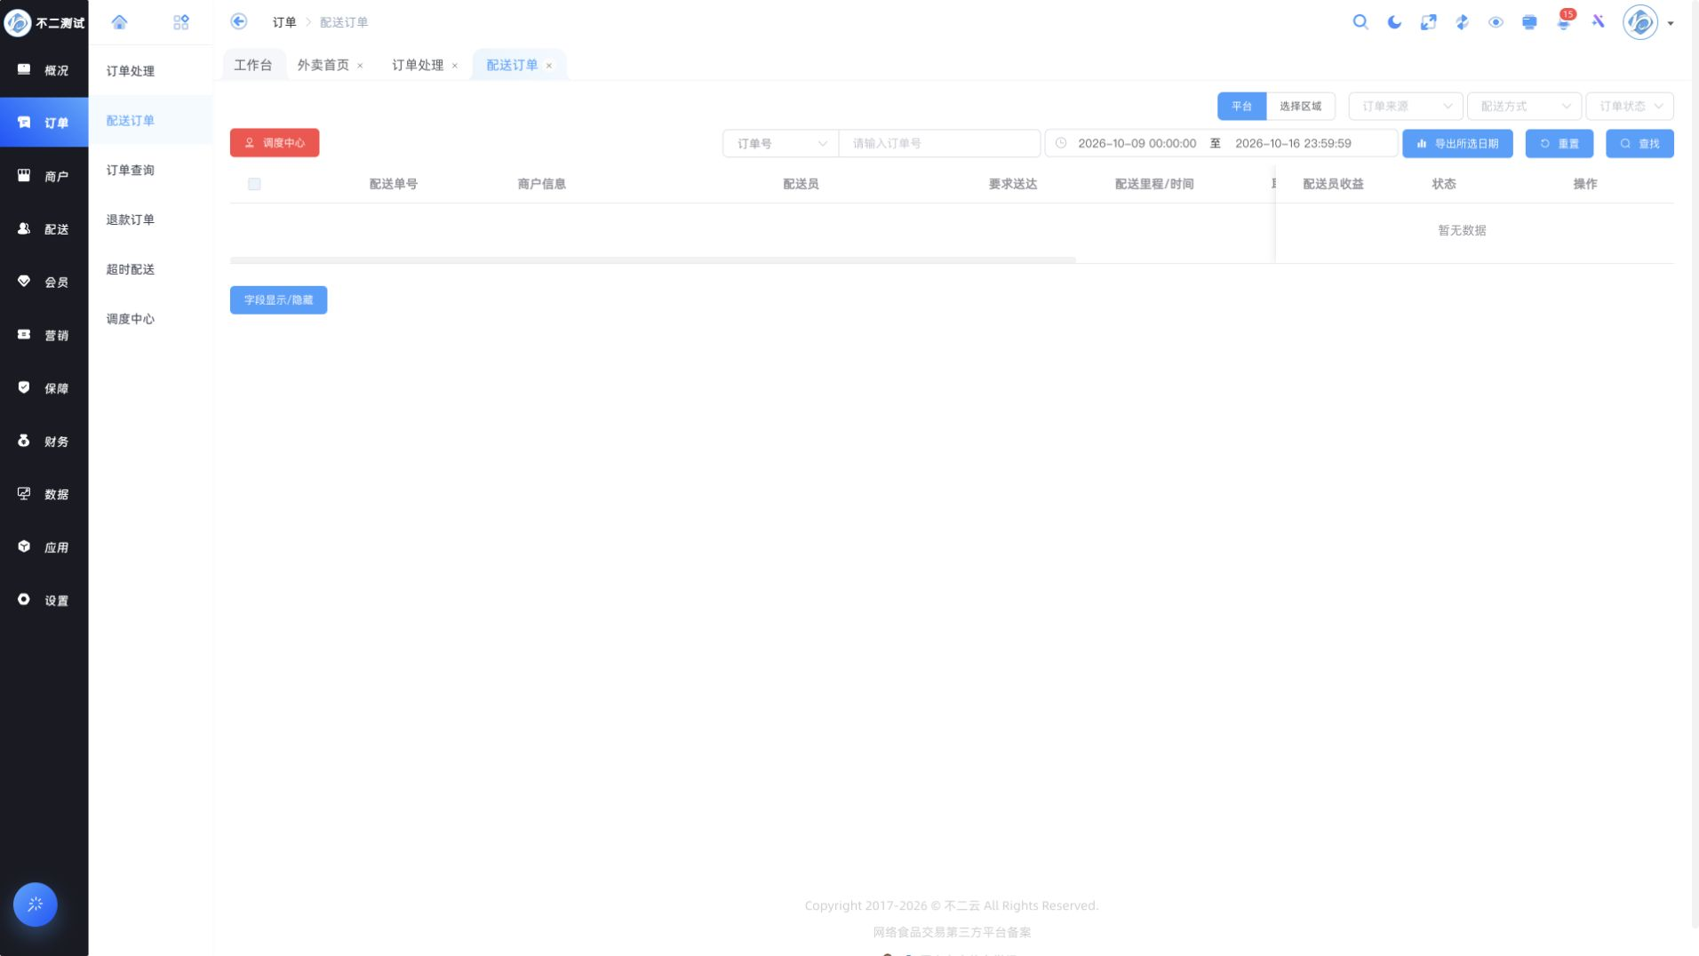The image size is (1699, 956).
Task: Open the search magnifier in top bar
Action: click(x=1360, y=22)
